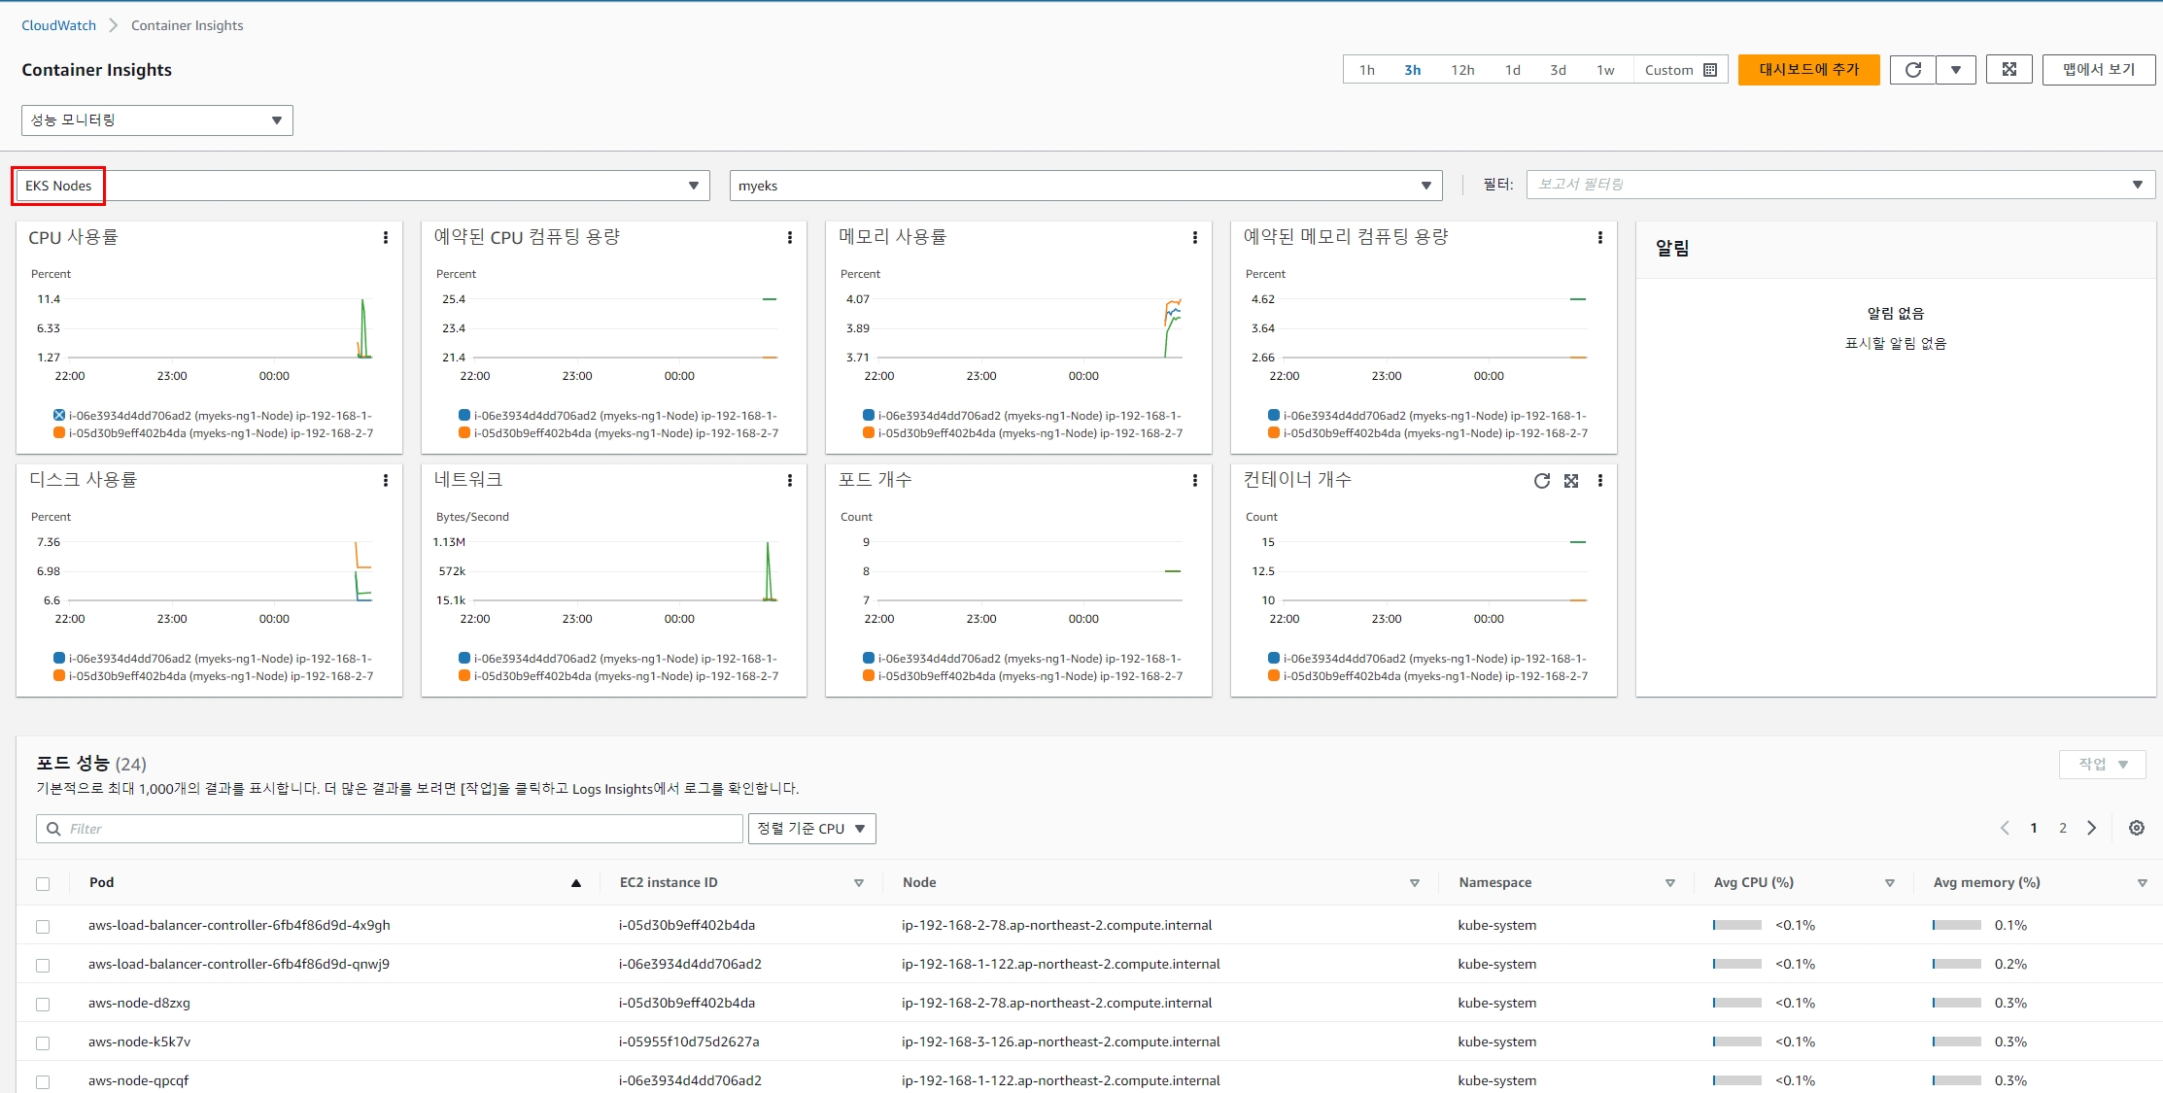2163x1093 pixels.
Task: Click the refresh dashboard icon
Action: point(1912,70)
